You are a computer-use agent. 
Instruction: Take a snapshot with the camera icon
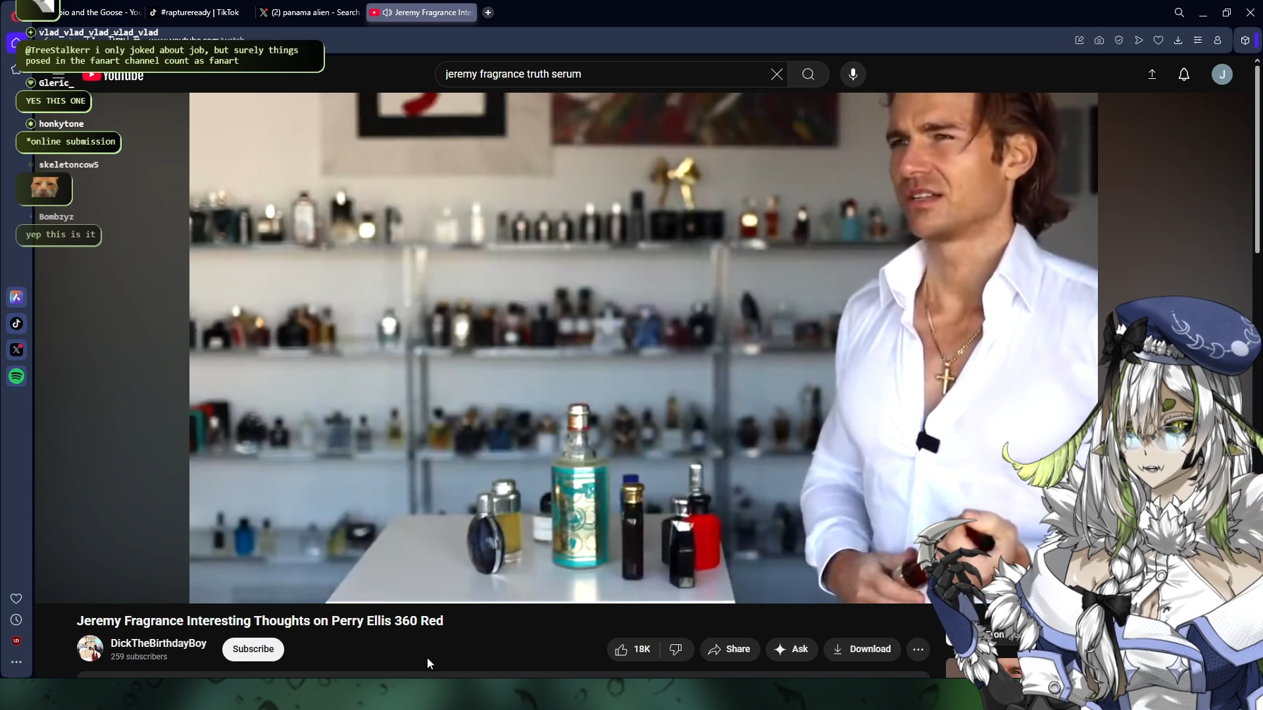click(1099, 40)
